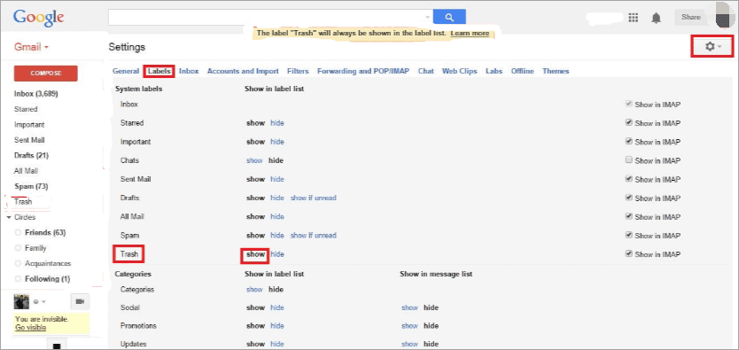Select the Following (1) circle
Screen dimensions: 739x350
pyautogui.click(x=47, y=279)
